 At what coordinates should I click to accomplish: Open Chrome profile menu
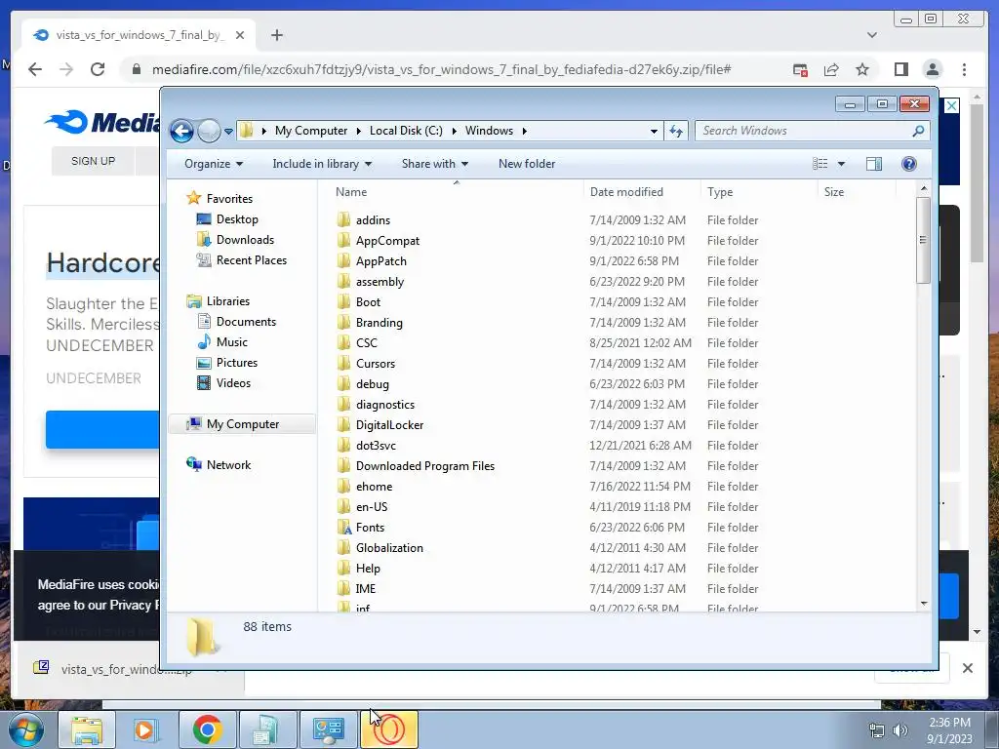click(932, 69)
